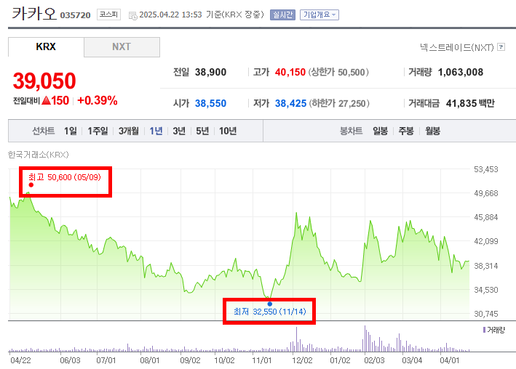Select the 일봉 candle chart
This screenshot has height=369, width=516.
click(x=380, y=131)
